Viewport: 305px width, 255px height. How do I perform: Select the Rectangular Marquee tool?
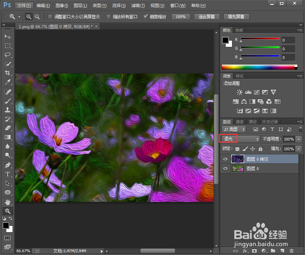[x=8, y=45]
